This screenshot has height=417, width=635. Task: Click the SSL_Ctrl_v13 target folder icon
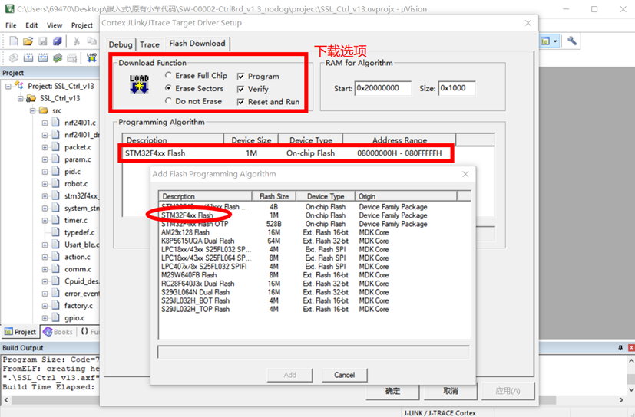[31, 98]
